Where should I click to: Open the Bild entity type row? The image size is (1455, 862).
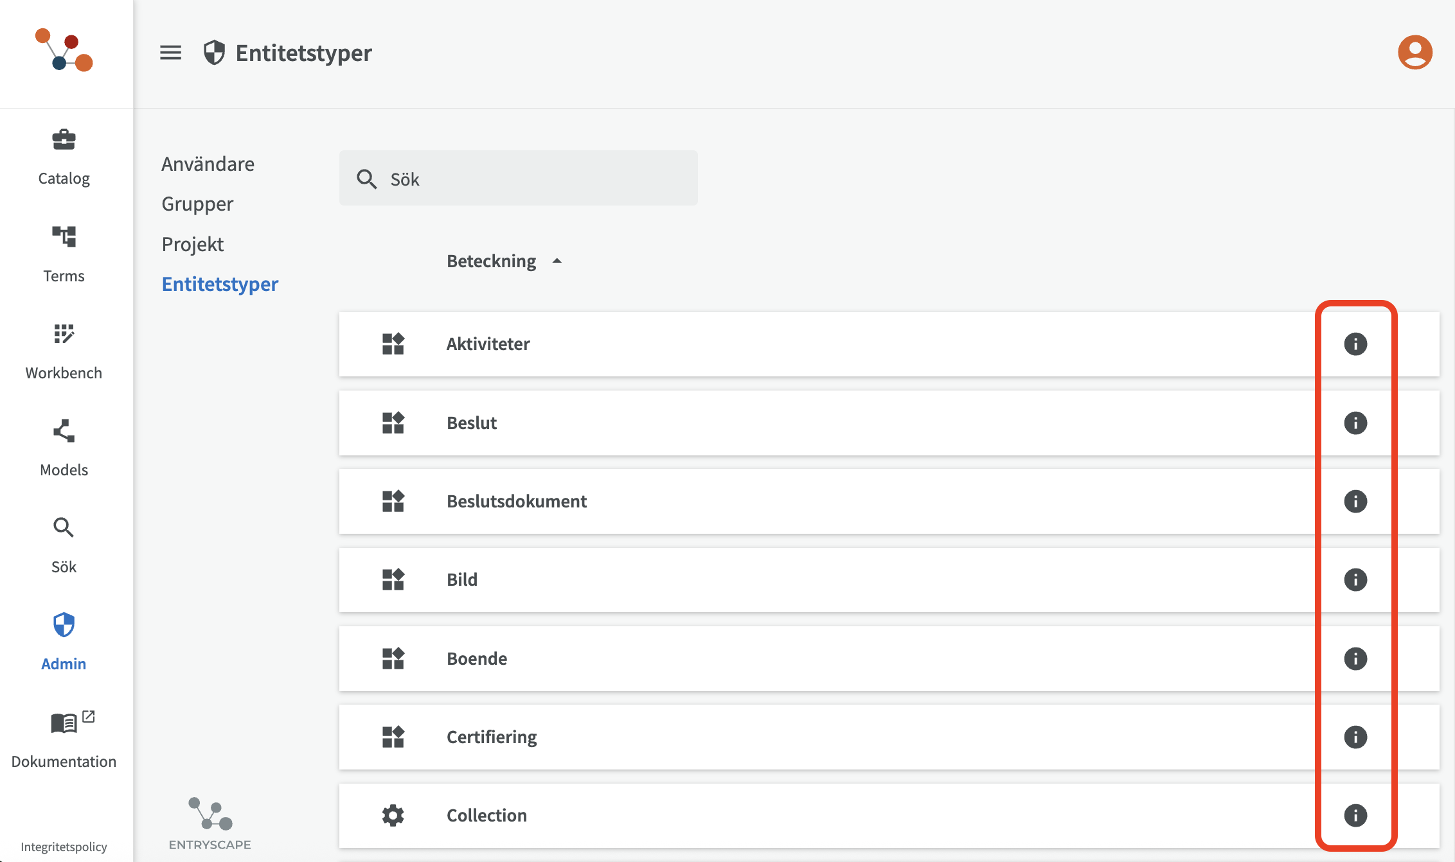click(x=462, y=580)
